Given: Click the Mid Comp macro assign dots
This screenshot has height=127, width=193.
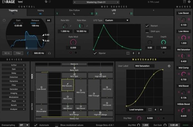Looking at the screenshot, I should (x=189, y=74).
